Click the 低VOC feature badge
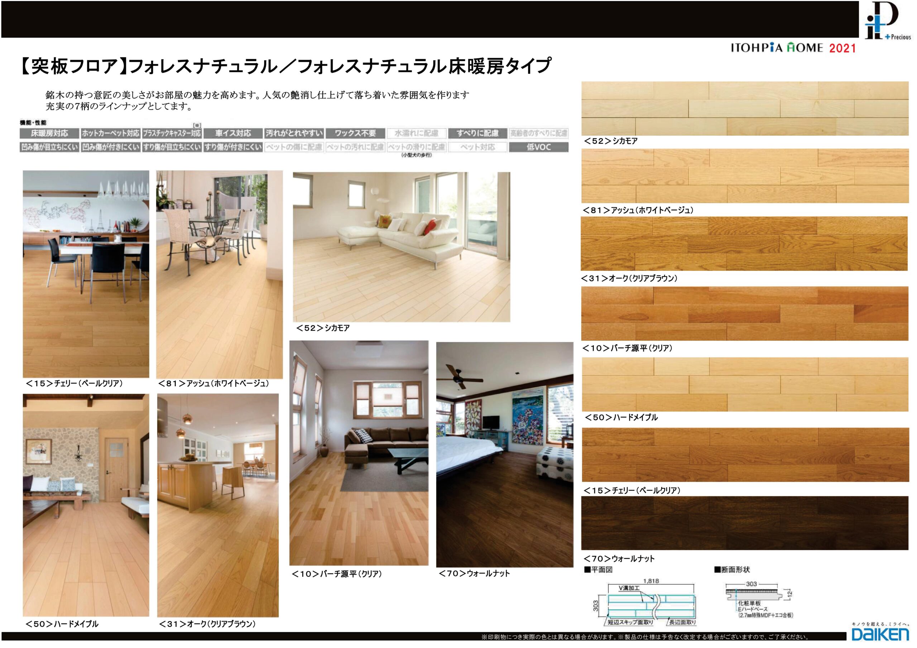Screen dimensions: 917x648 pyautogui.click(x=538, y=148)
